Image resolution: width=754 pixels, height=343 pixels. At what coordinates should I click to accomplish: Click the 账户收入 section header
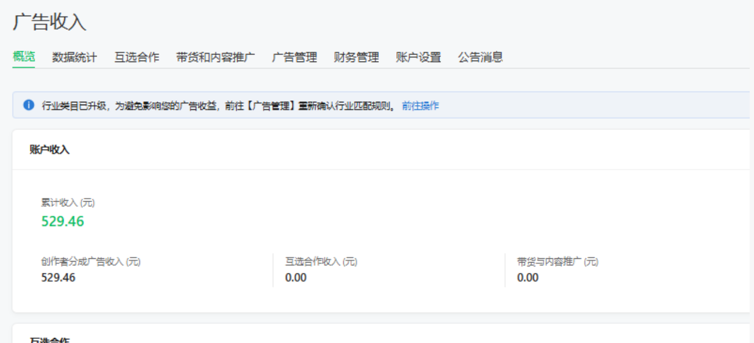50,150
